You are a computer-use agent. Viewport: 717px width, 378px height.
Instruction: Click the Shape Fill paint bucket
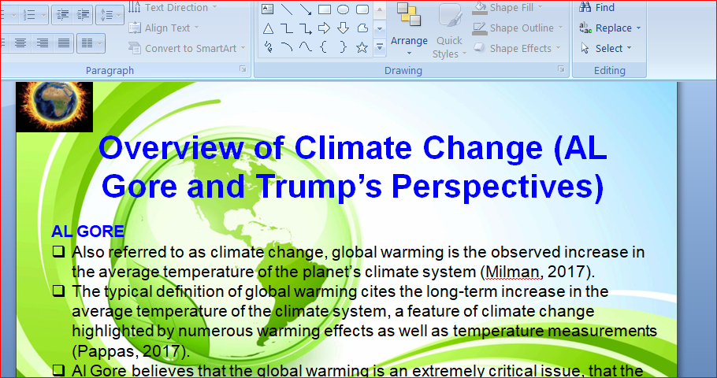click(x=480, y=8)
